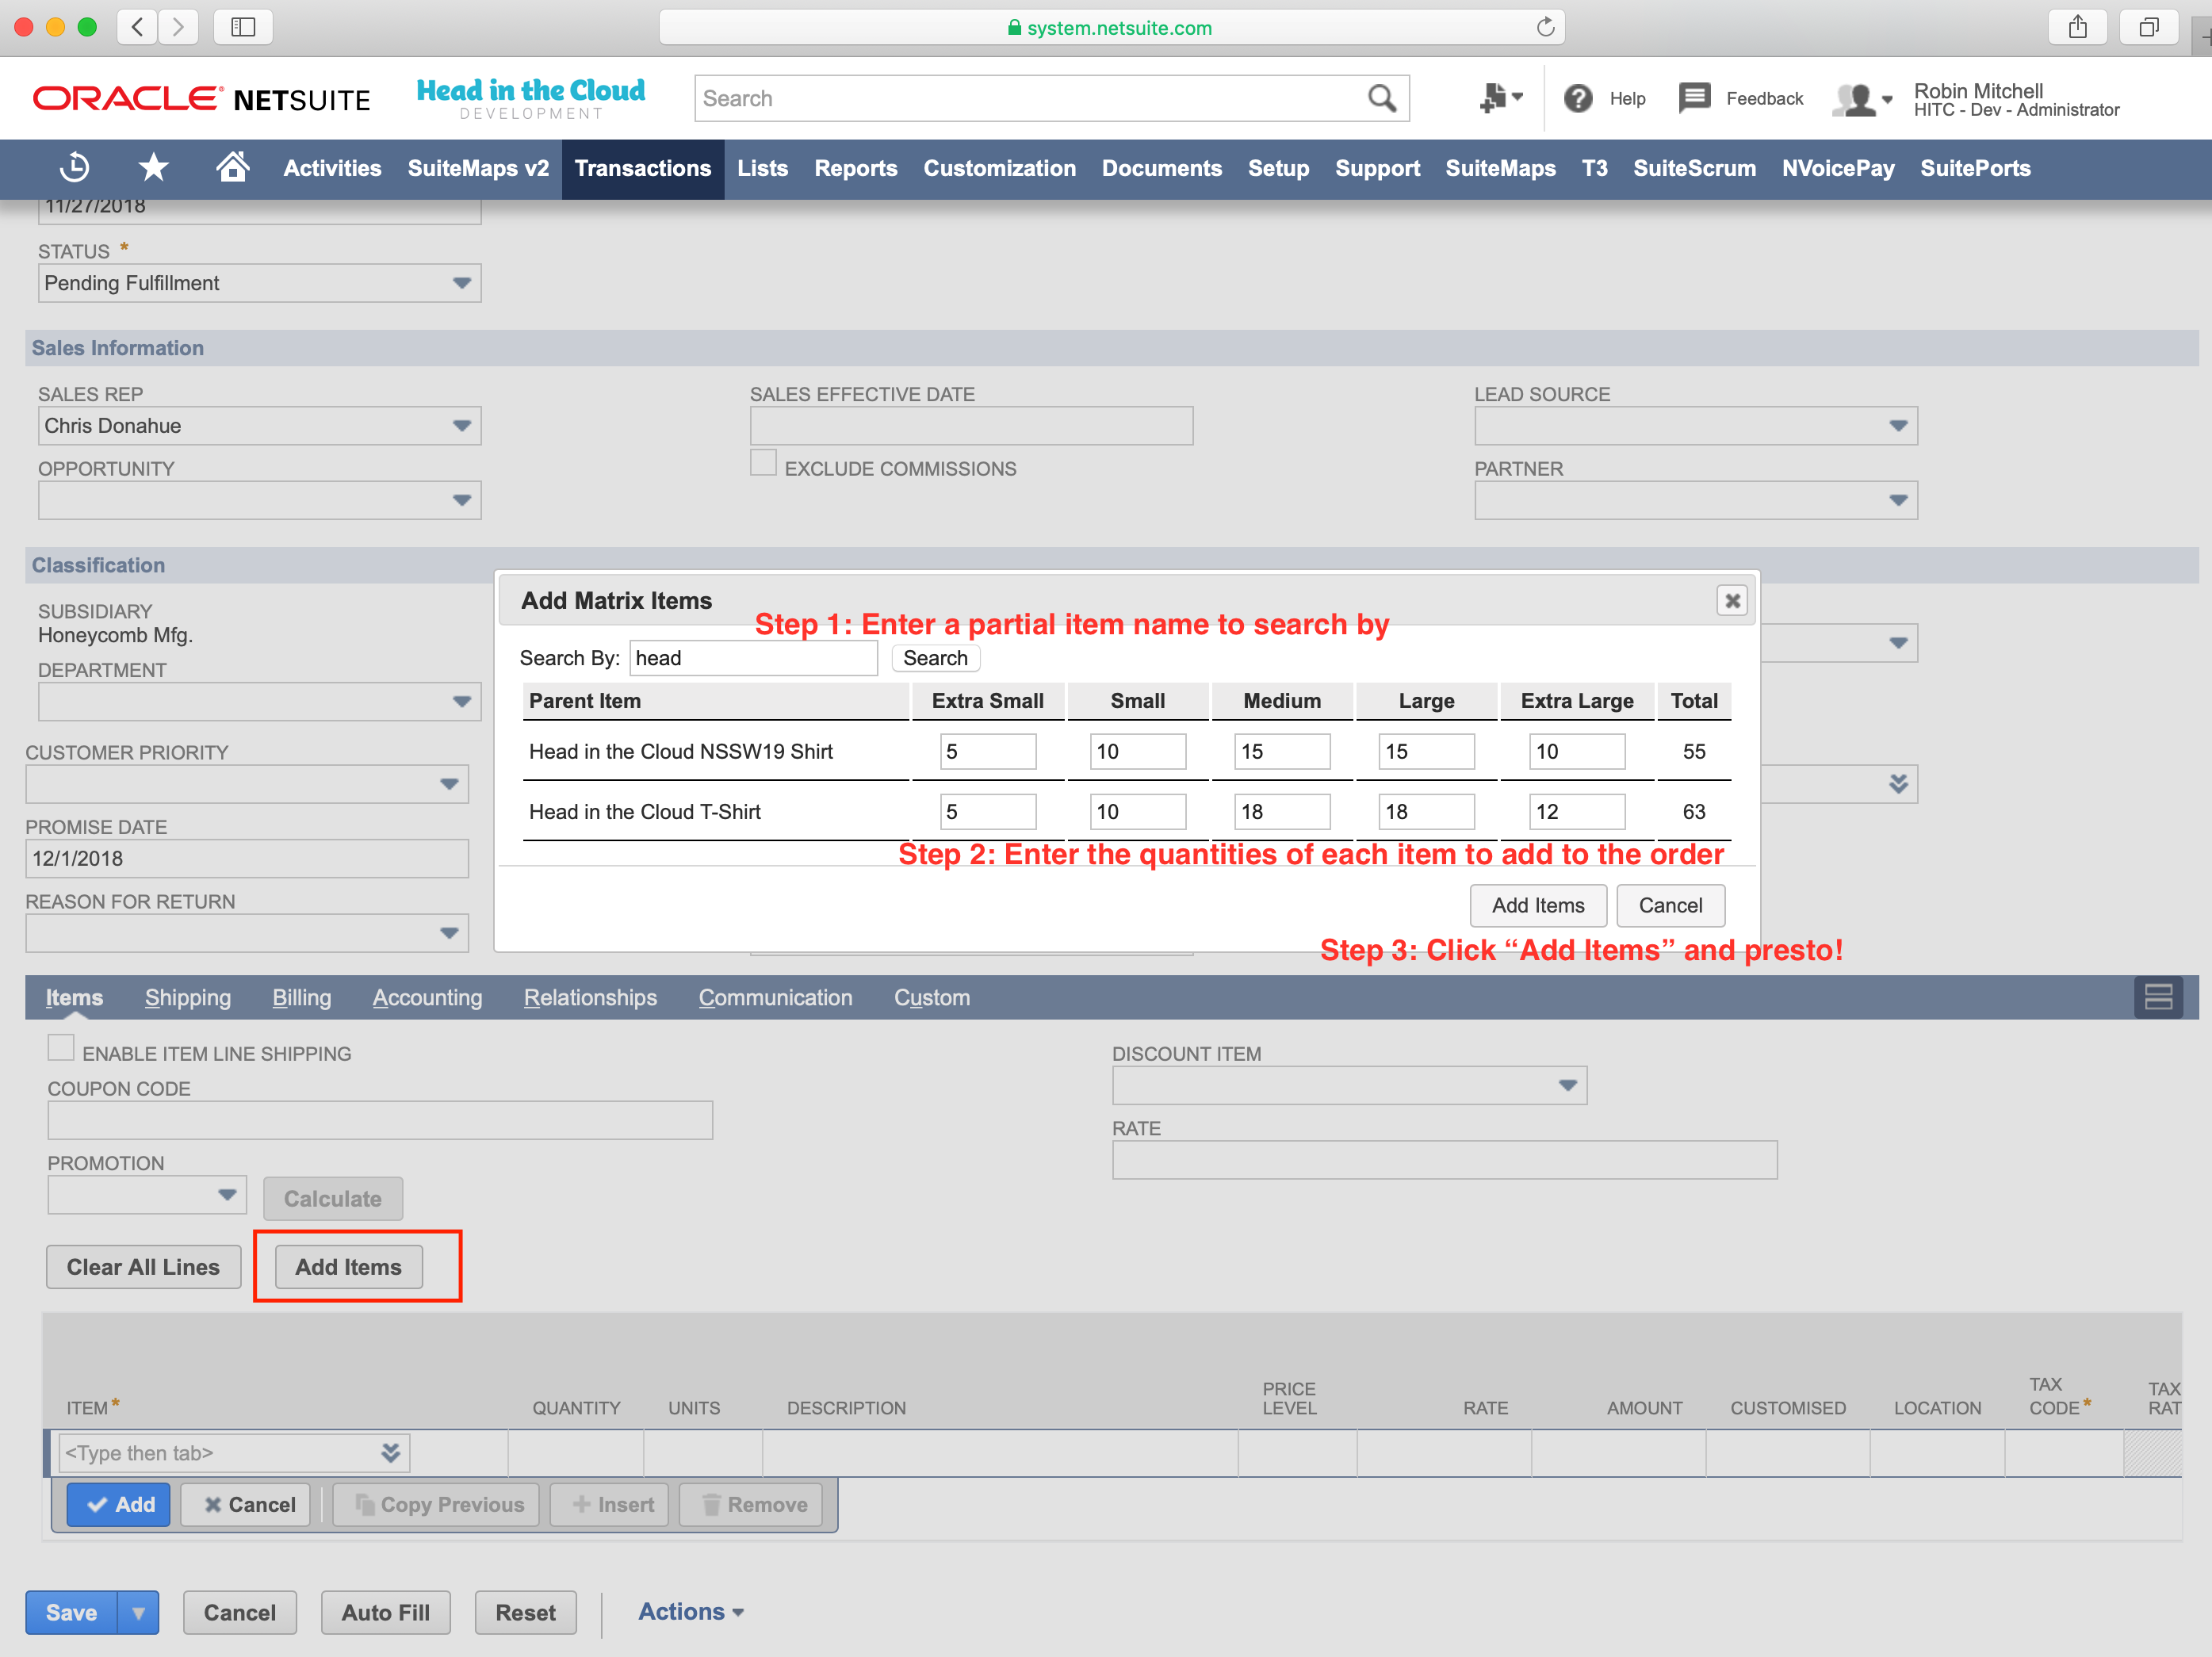Click Safari forward arrow button
Viewport: 2212px width, 1657px height.
(178, 27)
